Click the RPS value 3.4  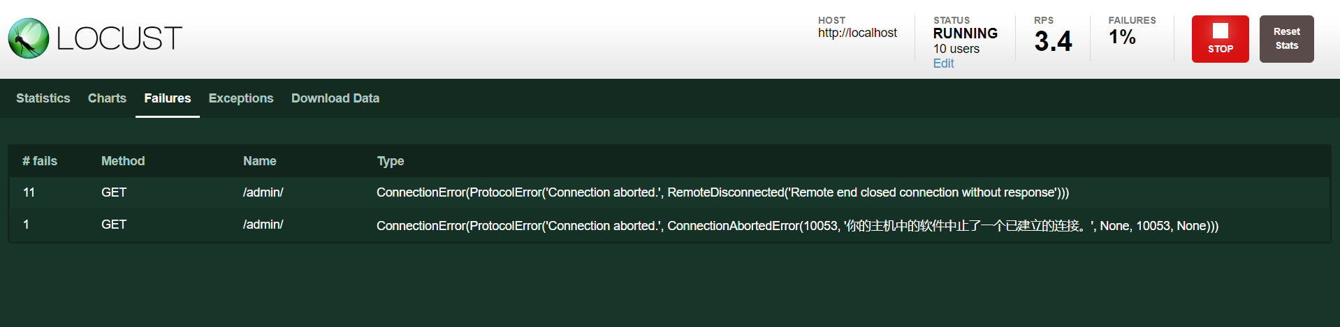1053,41
